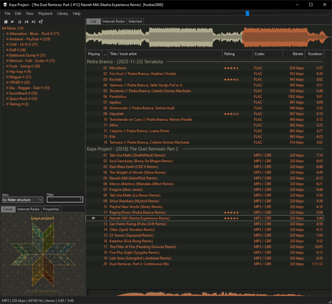Select the List playlist tab
Screen dimensions: 332x304
point(93,22)
